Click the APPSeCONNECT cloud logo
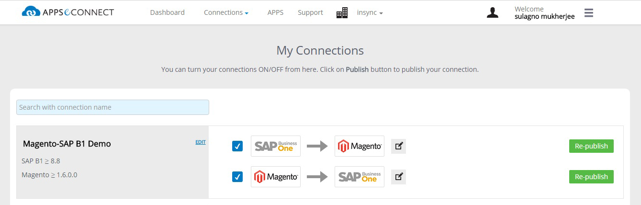Viewport: 641px width, 205px height. tap(31, 11)
